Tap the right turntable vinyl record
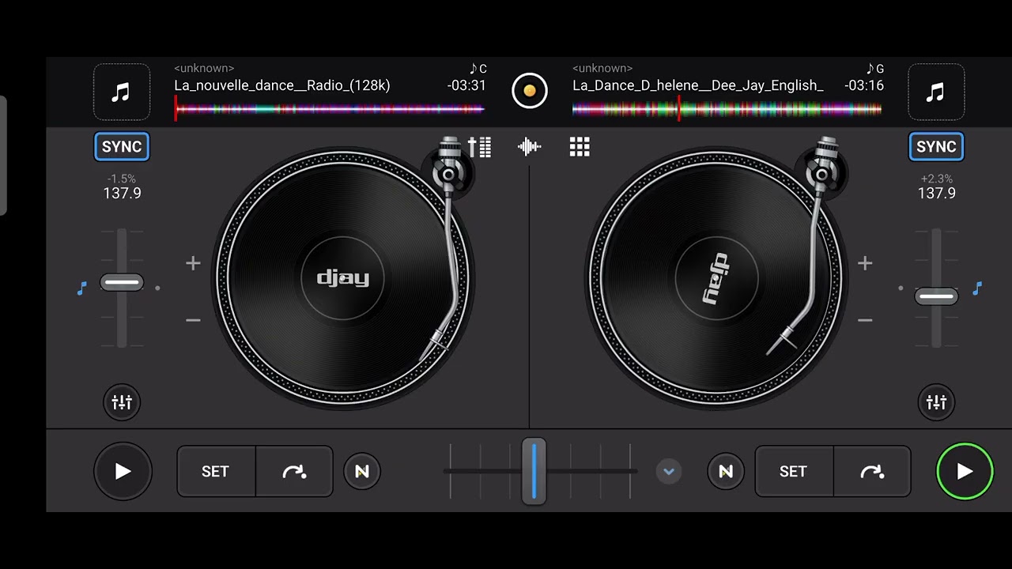The height and width of the screenshot is (569, 1012). coord(716,278)
